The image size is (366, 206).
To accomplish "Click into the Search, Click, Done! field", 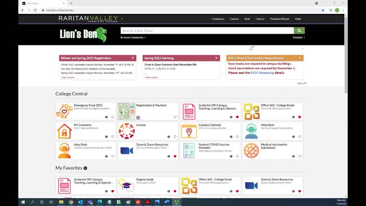I will coord(208,31).
